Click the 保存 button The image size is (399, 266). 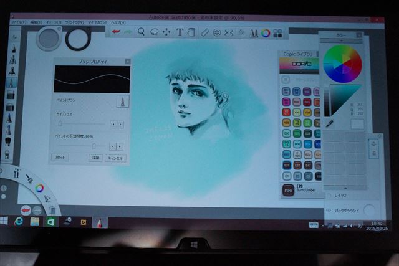95,158
